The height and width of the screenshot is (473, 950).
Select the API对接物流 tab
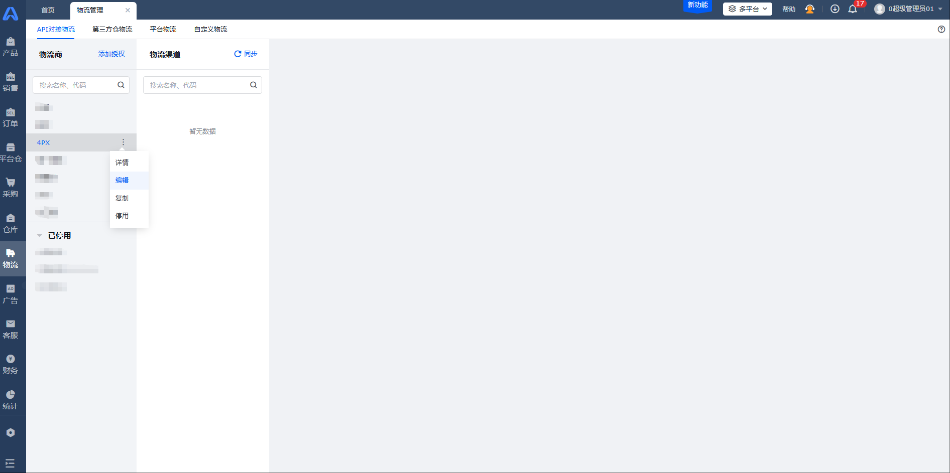point(56,29)
